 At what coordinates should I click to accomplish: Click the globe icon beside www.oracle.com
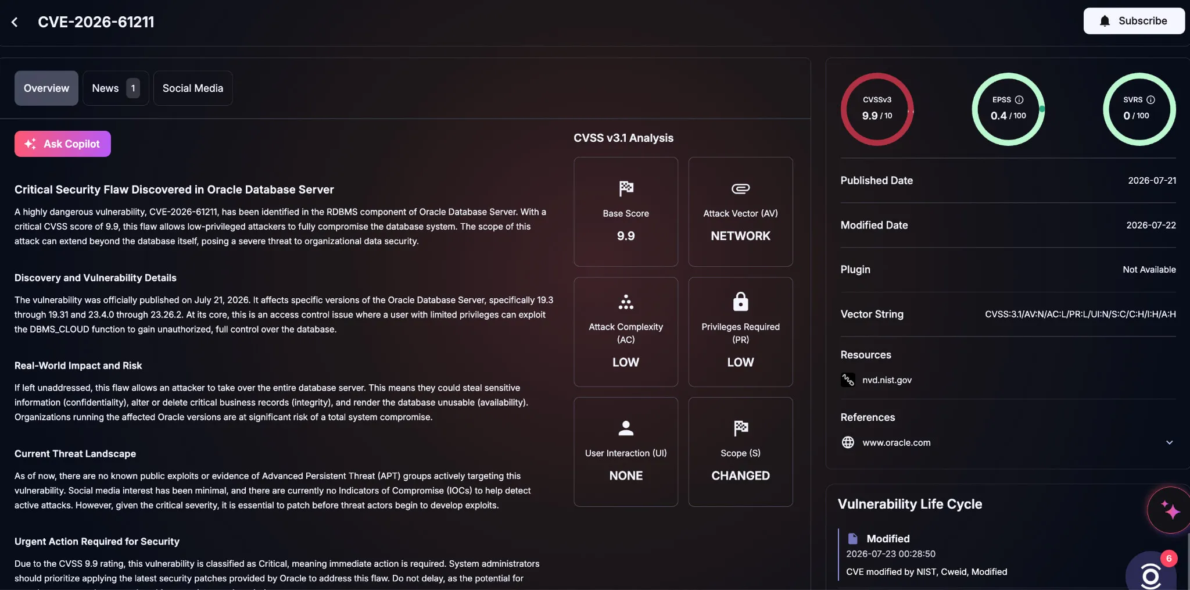point(848,442)
